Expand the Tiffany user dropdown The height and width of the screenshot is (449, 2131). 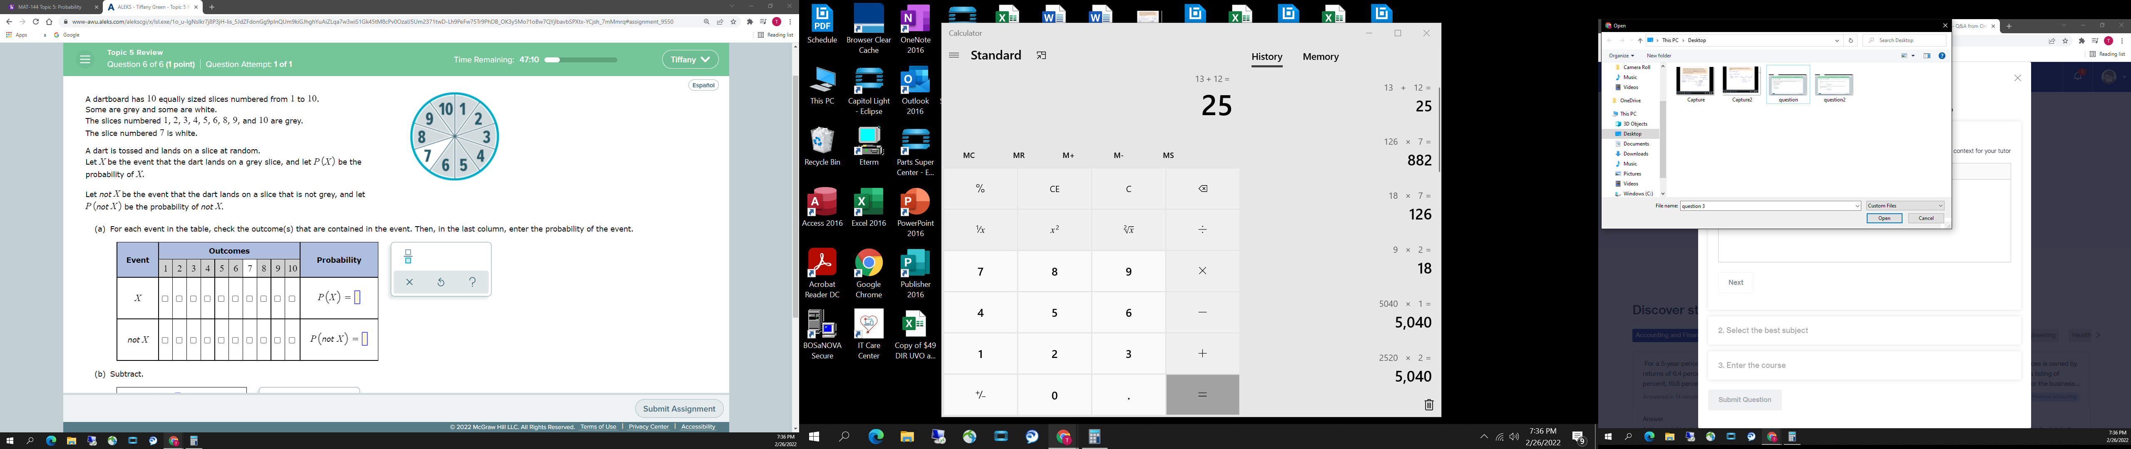(690, 59)
